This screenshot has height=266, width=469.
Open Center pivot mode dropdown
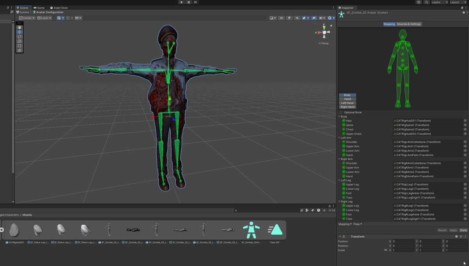click(27, 18)
